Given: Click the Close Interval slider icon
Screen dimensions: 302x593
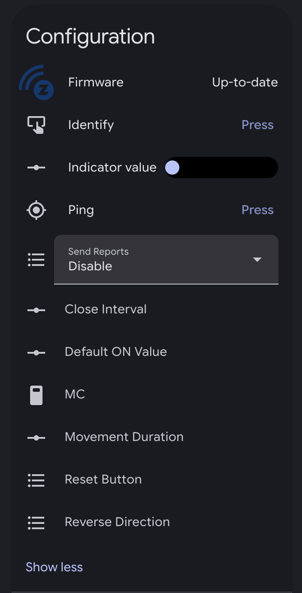Looking at the screenshot, I should tap(36, 309).
